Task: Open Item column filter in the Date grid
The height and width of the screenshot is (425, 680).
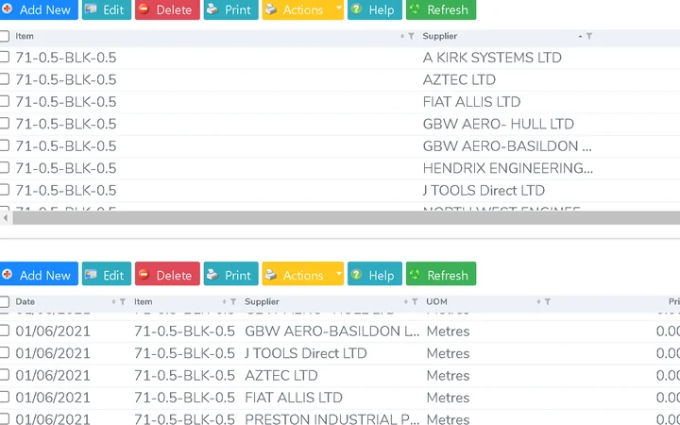Action: tap(233, 302)
